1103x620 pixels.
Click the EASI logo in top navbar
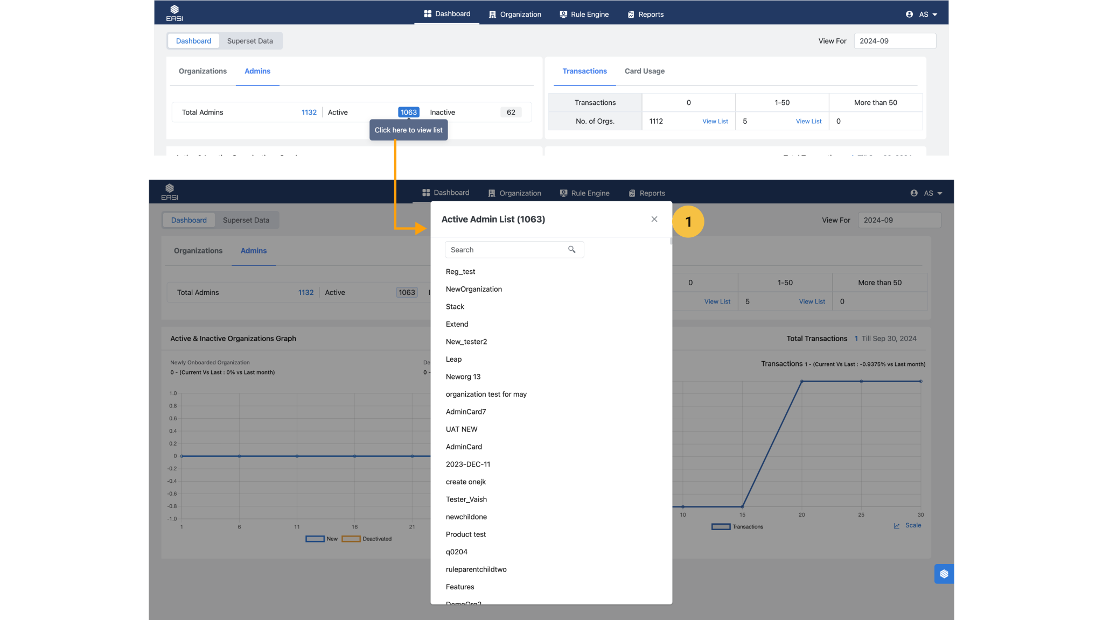(x=174, y=13)
